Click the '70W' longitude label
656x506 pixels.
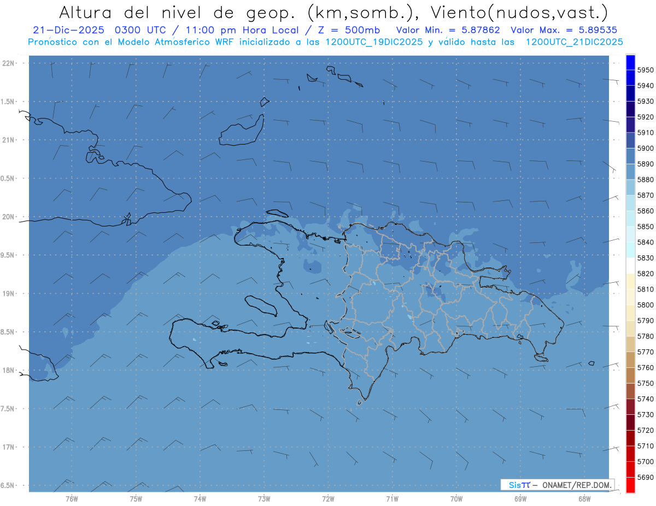click(x=456, y=498)
